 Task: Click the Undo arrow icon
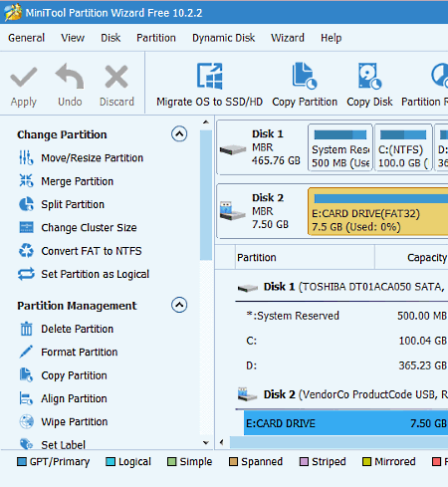[x=70, y=76]
